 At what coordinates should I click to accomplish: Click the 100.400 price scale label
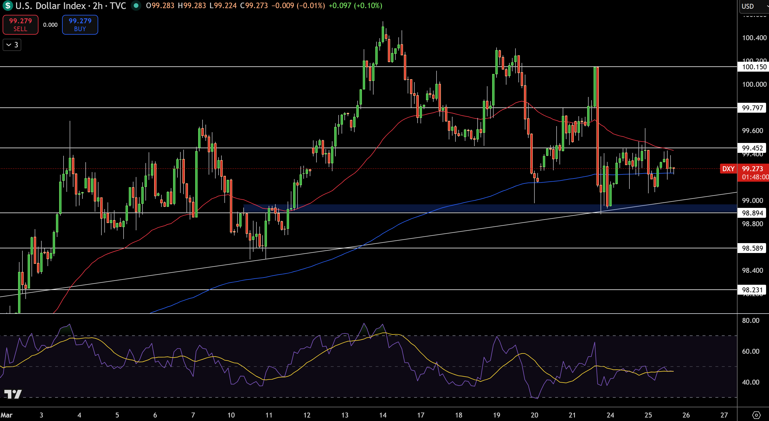(754, 38)
